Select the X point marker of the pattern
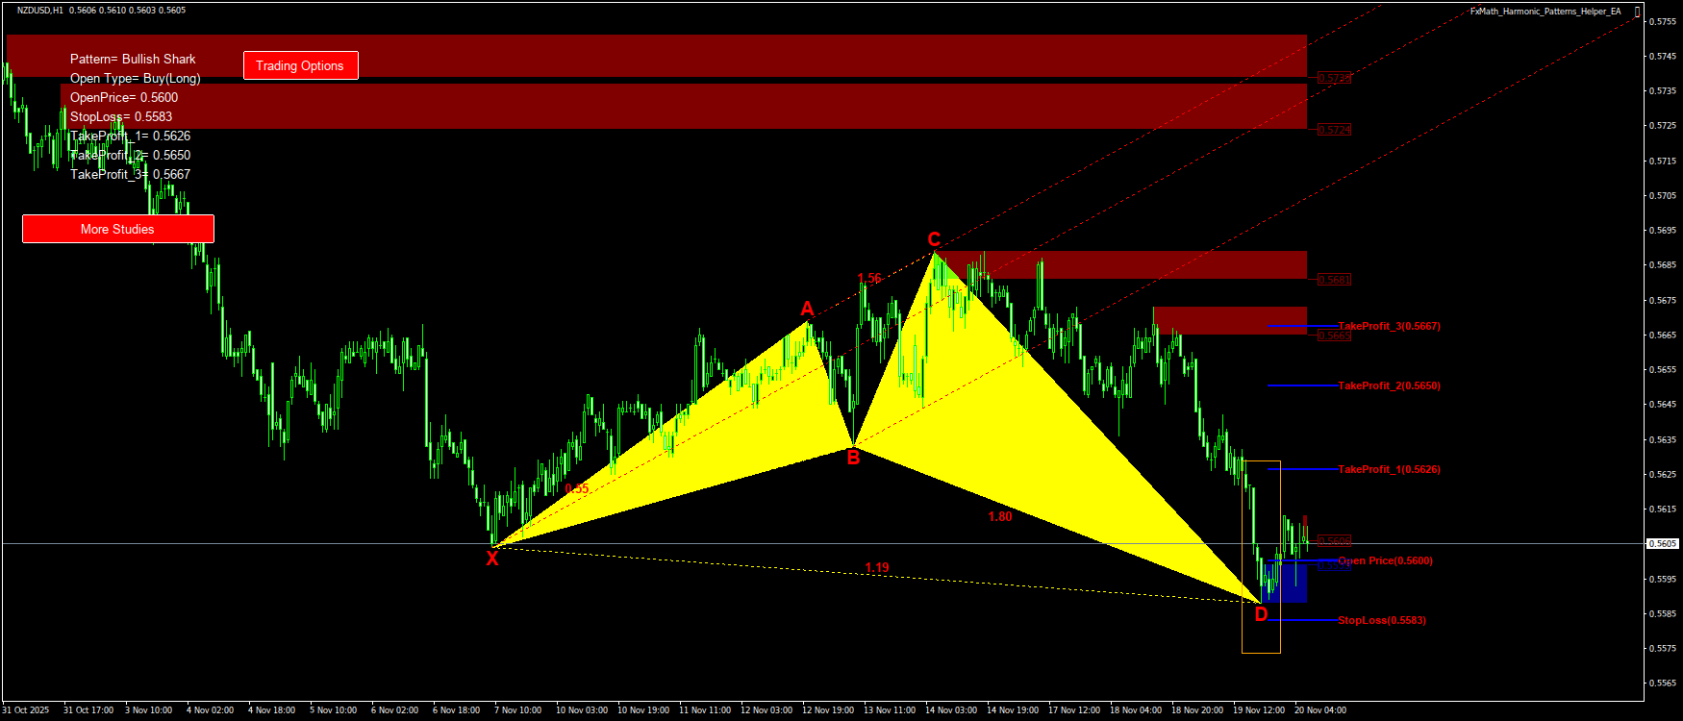This screenshot has width=1683, height=721. point(492,559)
